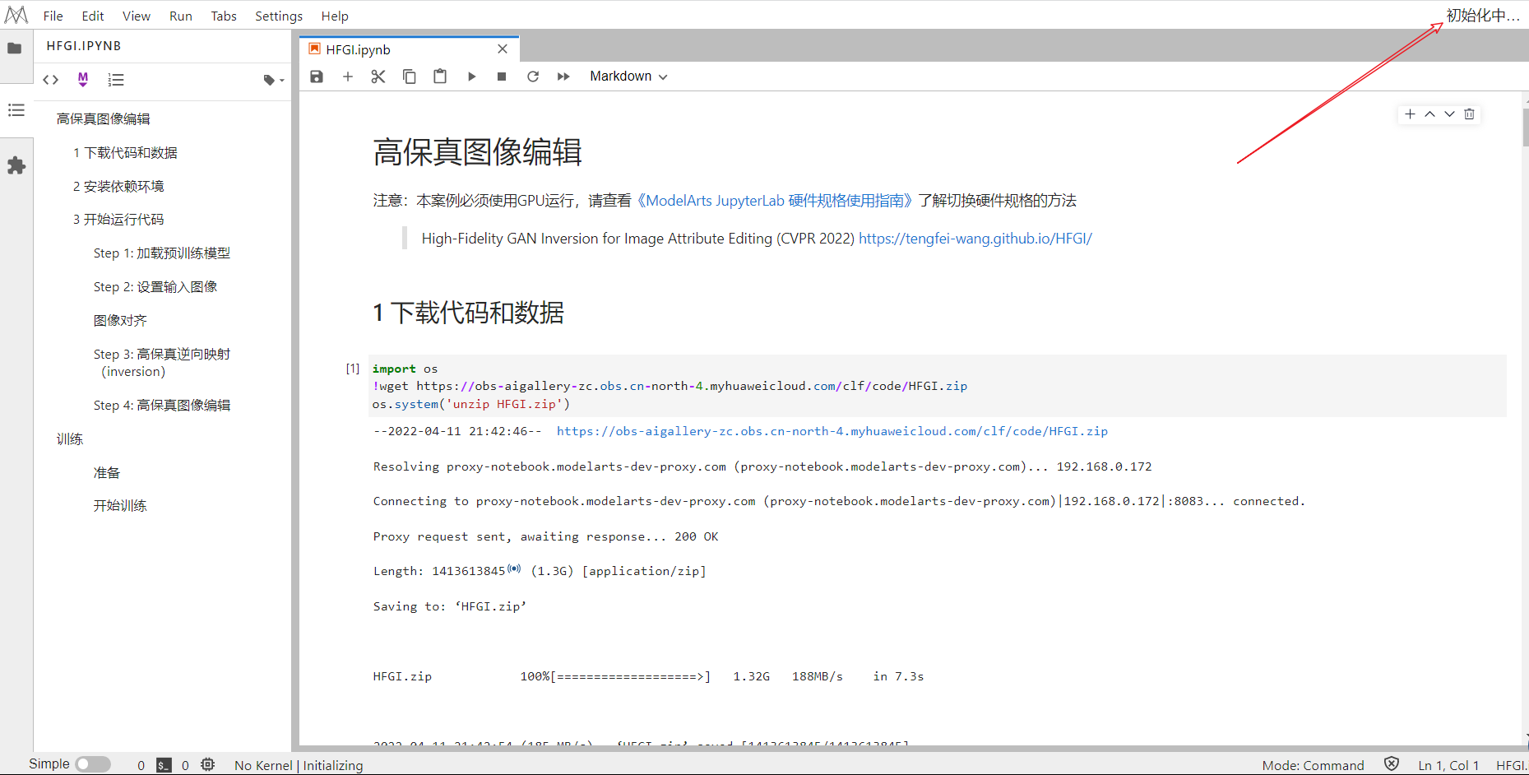Viewport: 1529px width, 775px height.
Task: Close the HFGI.ipynb tab
Action: 503,49
